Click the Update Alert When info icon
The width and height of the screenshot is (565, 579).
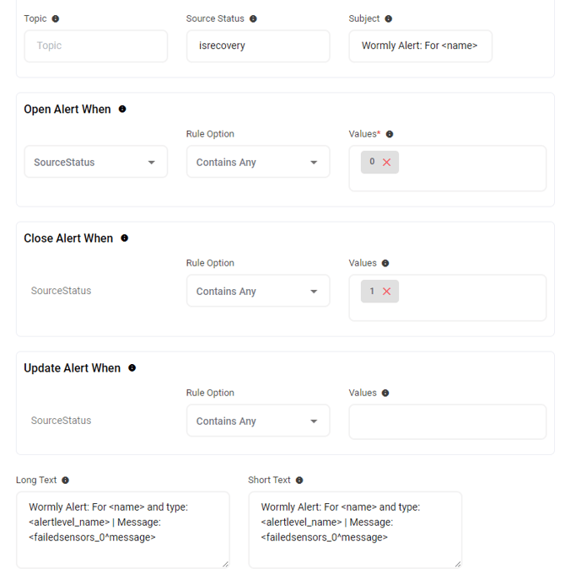click(x=132, y=368)
